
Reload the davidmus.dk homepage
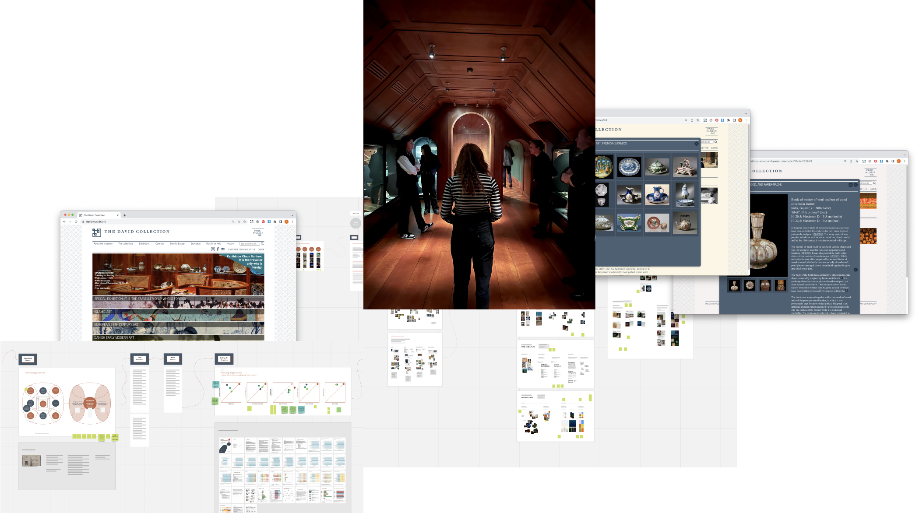[76, 221]
